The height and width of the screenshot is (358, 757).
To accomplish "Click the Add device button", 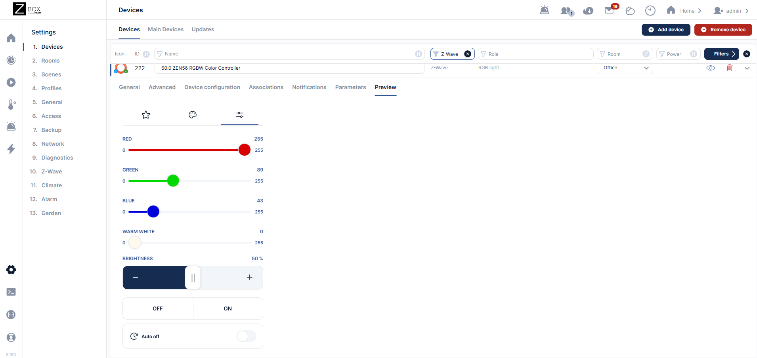I will pyautogui.click(x=666, y=30).
